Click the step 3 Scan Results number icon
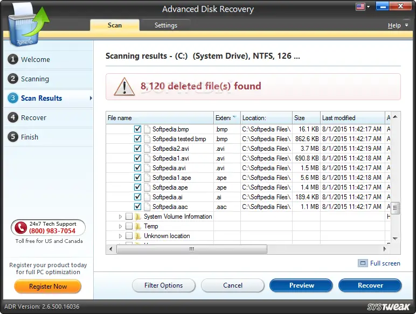The height and width of the screenshot is (314, 416). 13,98
